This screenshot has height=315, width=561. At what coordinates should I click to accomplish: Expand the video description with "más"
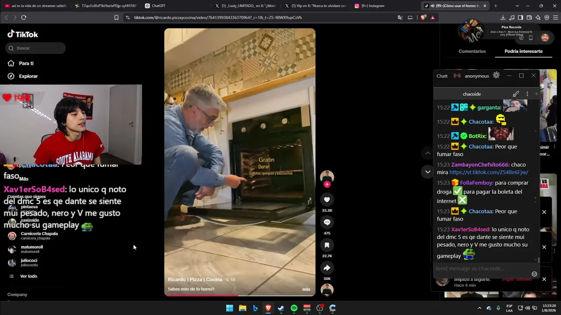tap(306, 289)
